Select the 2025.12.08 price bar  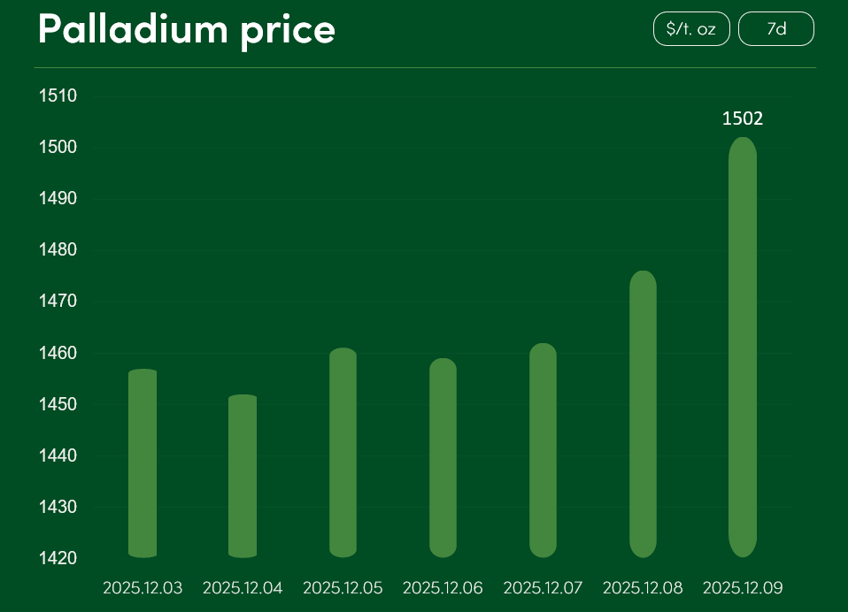tap(643, 414)
